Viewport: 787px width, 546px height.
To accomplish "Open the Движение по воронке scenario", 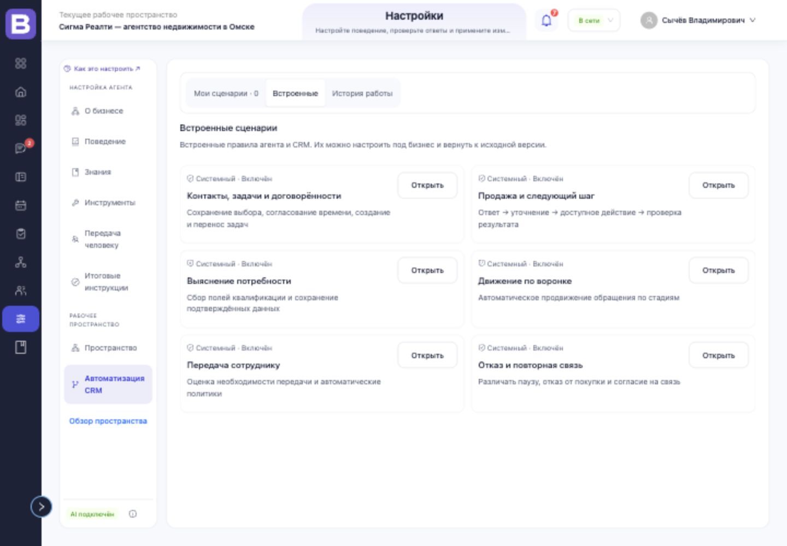I will [718, 270].
